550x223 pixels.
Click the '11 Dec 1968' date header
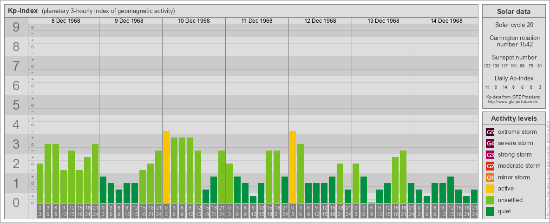pos(257,21)
